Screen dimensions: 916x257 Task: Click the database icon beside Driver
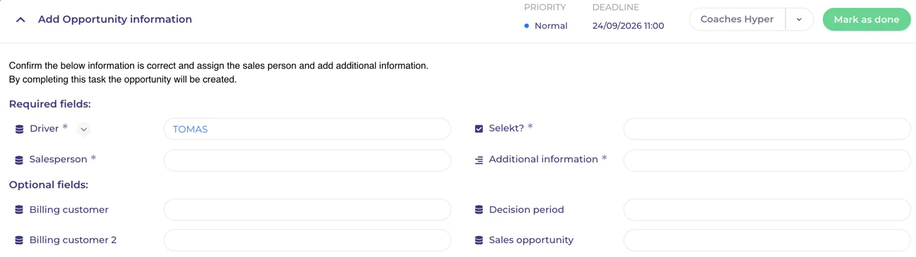tap(19, 129)
